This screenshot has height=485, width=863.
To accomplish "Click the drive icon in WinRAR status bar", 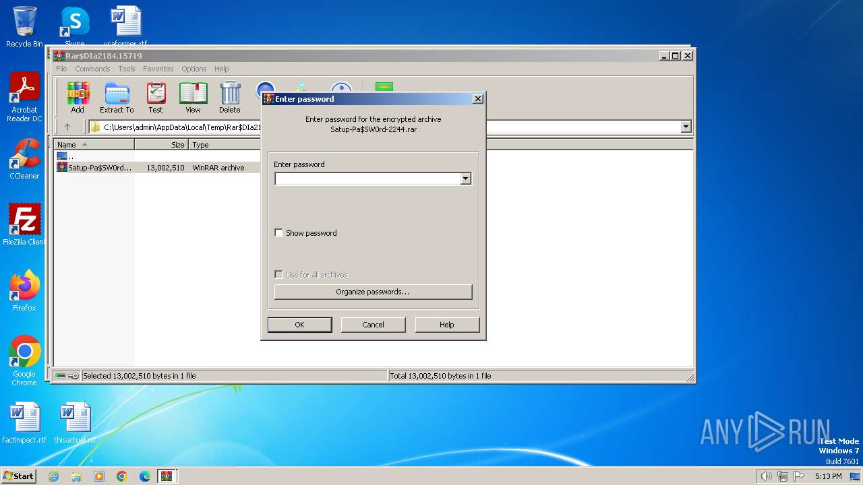I will tap(61, 376).
